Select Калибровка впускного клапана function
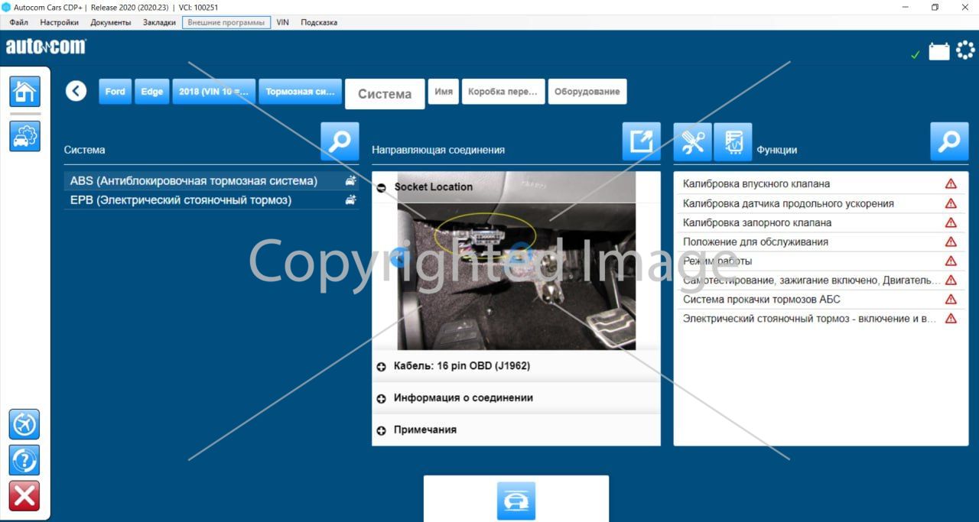This screenshot has height=522, width=979. (x=820, y=183)
